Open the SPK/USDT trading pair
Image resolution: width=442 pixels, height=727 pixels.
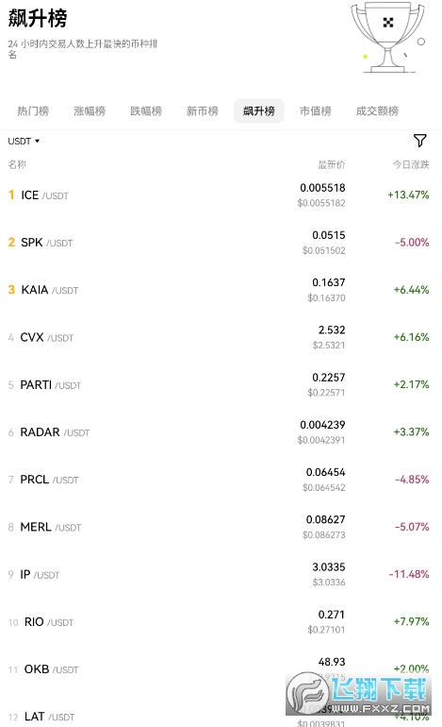[x=221, y=243]
